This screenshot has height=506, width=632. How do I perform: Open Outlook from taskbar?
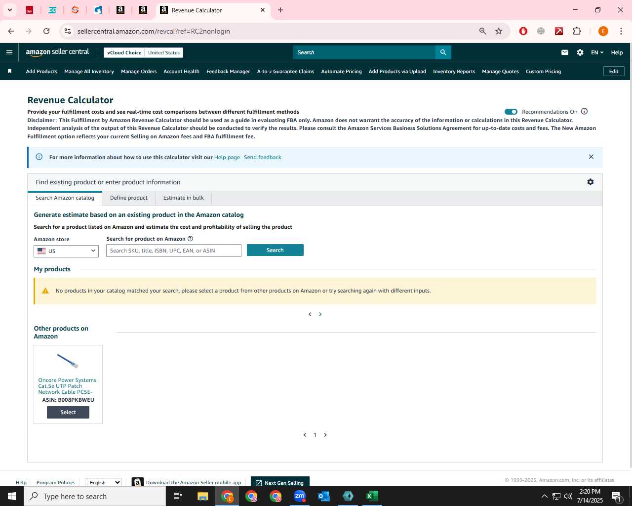coord(324,496)
